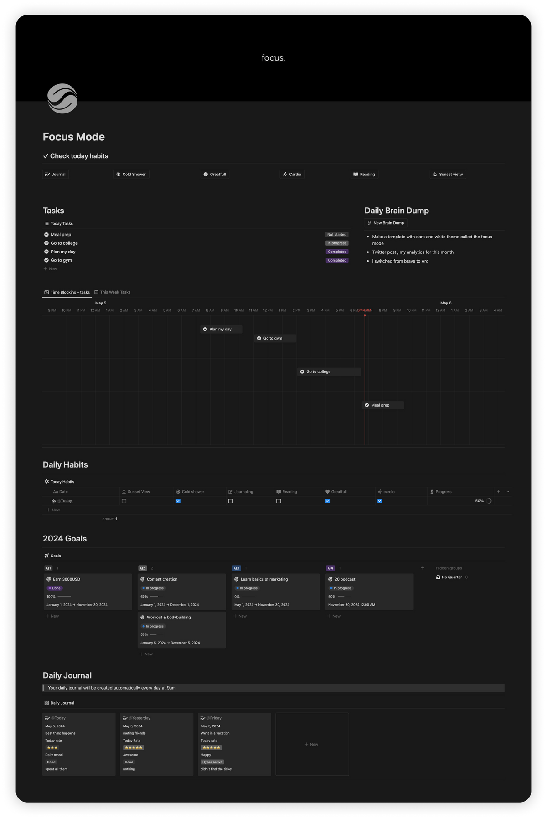The image size is (547, 819).
Task: Add a property with the plus icon in habits table
Action: tap(498, 492)
